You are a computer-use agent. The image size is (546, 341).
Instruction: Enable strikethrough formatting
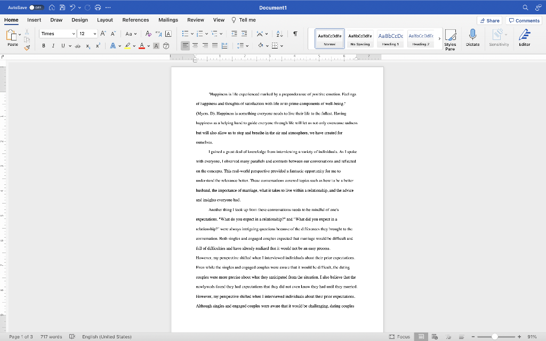(x=77, y=45)
